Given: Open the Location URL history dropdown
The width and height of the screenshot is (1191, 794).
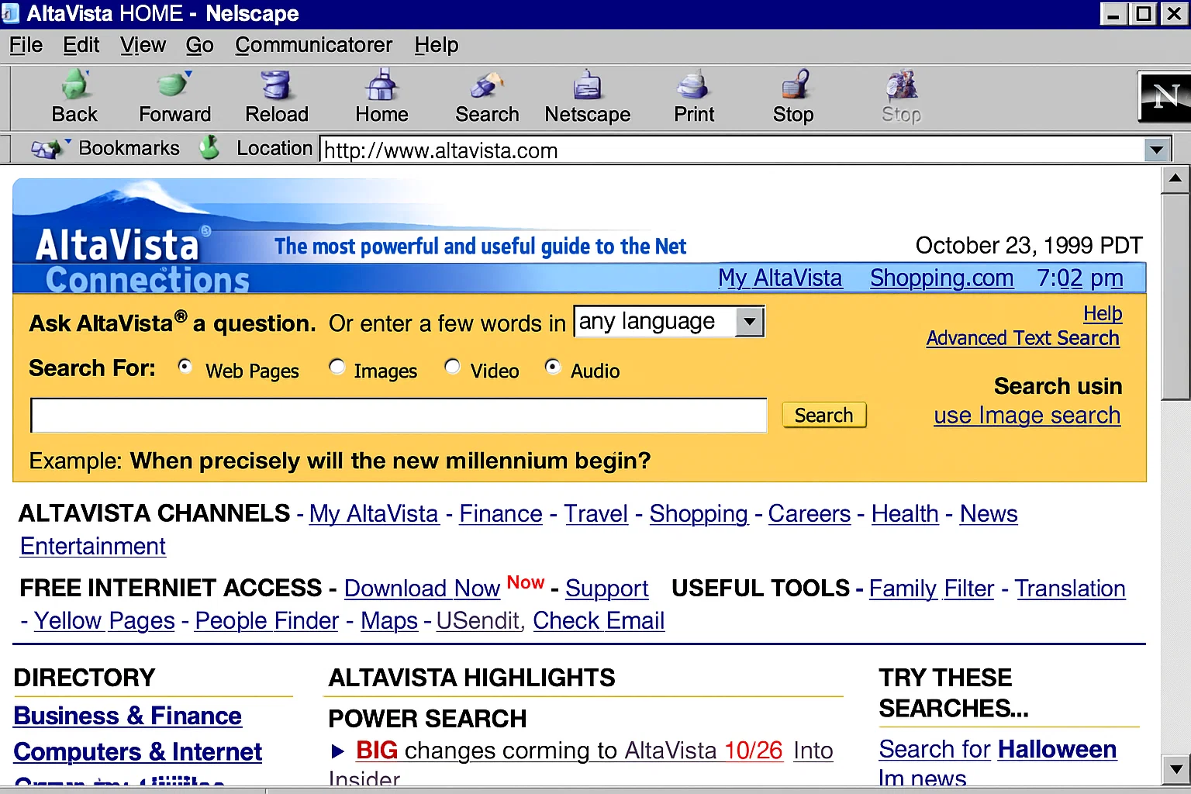Looking at the screenshot, I should (1156, 150).
